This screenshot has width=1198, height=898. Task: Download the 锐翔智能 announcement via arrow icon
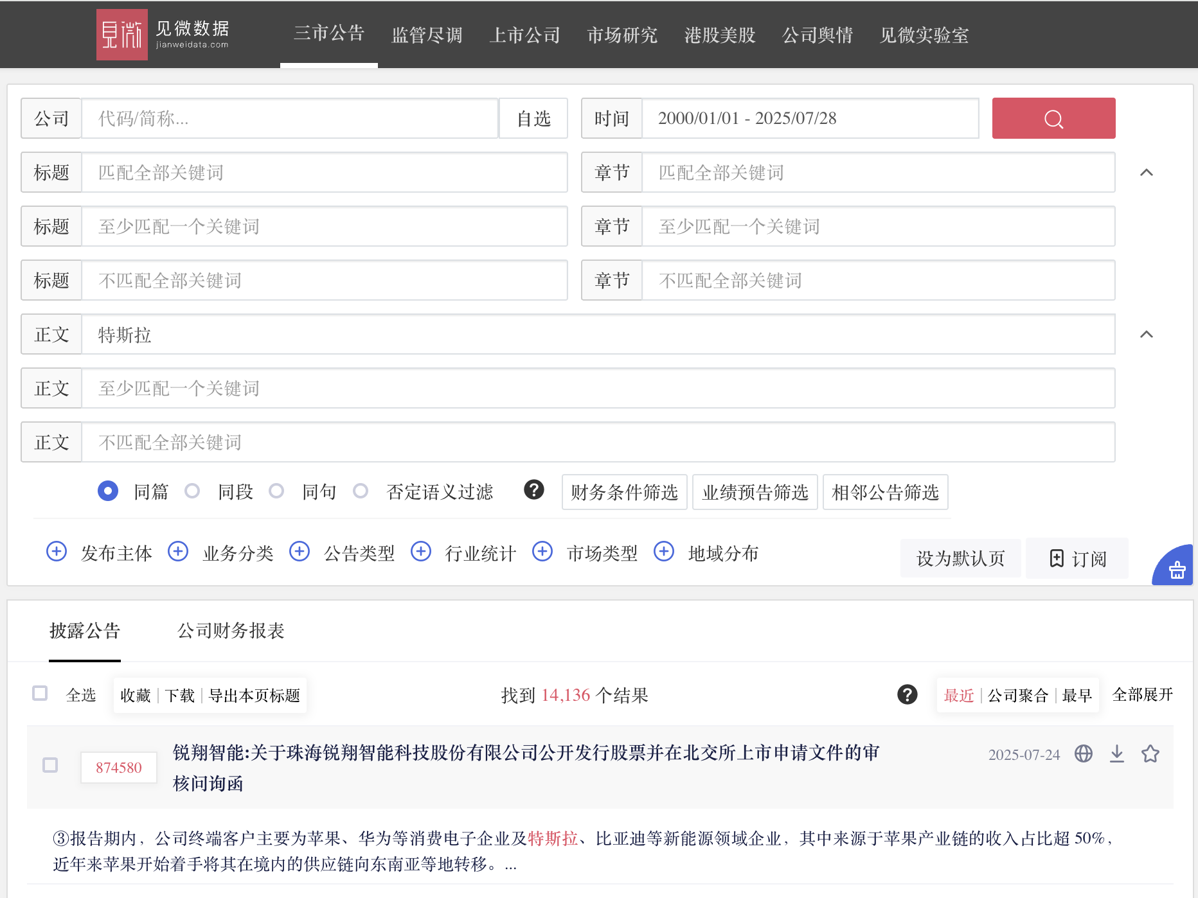point(1116,753)
